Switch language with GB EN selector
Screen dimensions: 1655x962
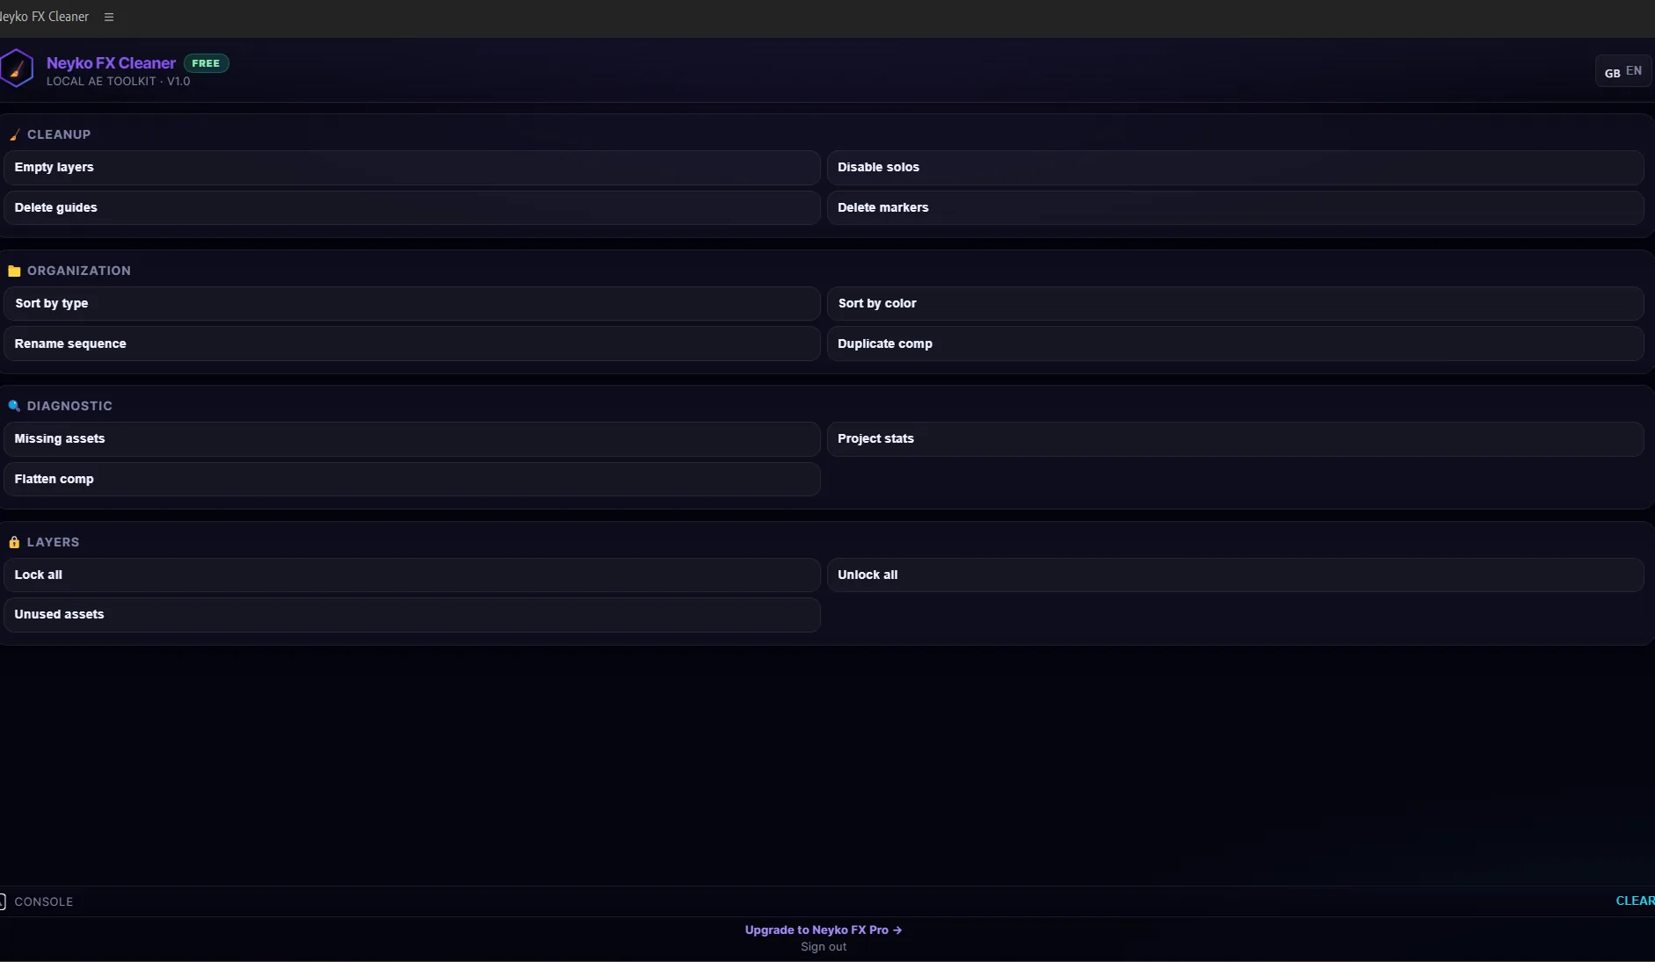tap(1622, 71)
